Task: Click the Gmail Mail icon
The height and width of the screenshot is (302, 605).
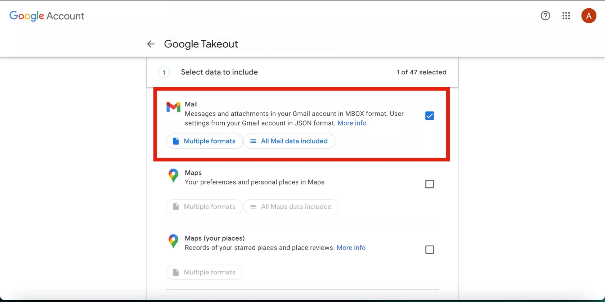Action: 173,107
